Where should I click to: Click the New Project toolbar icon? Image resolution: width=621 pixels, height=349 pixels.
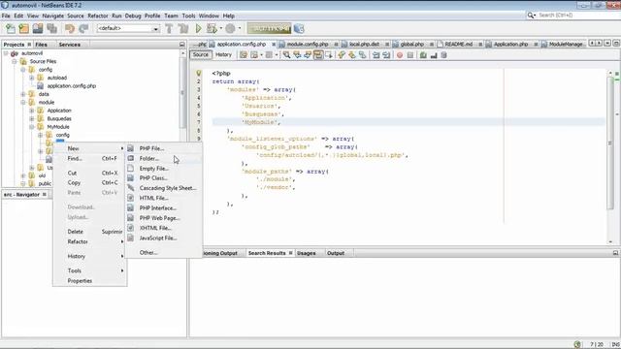point(24,28)
